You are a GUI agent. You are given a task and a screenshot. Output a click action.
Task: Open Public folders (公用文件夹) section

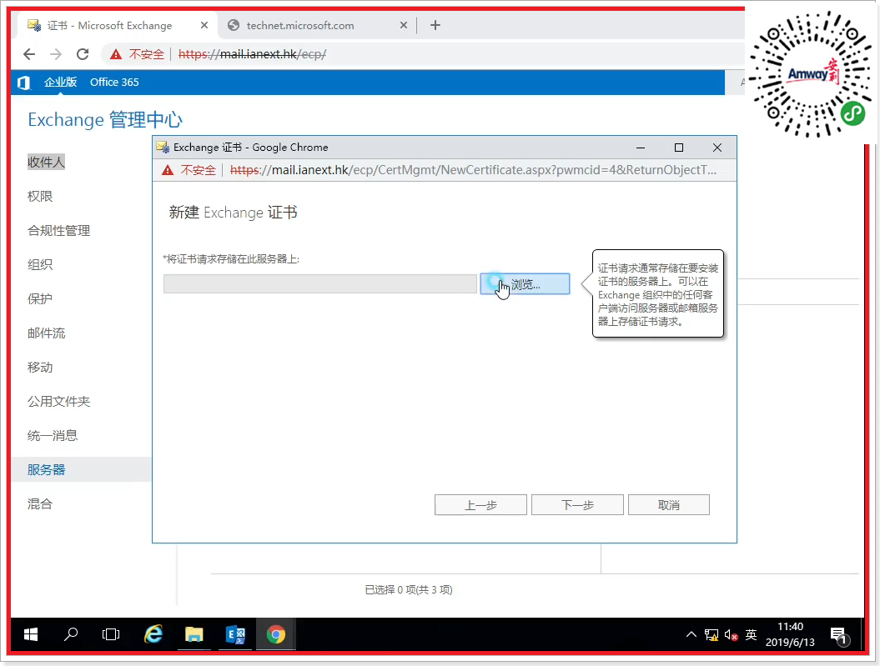tap(59, 402)
